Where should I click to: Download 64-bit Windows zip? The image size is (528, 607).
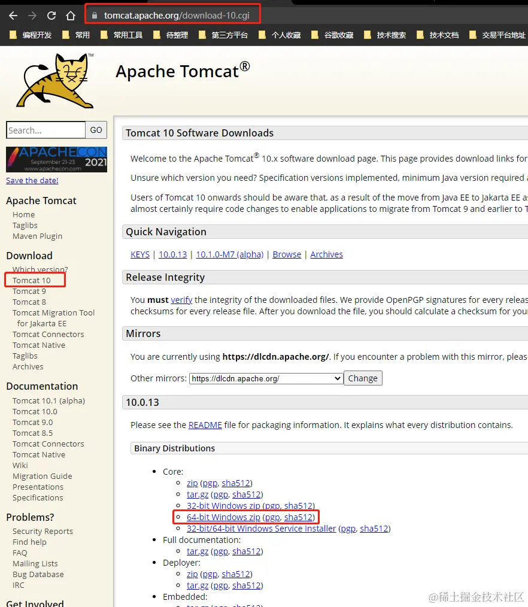[223, 517]
